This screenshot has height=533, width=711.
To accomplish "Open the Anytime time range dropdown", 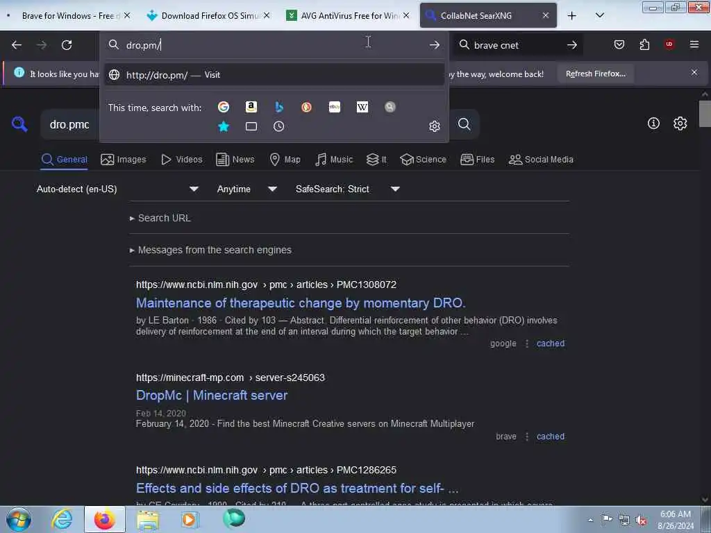I will [246, 189].
